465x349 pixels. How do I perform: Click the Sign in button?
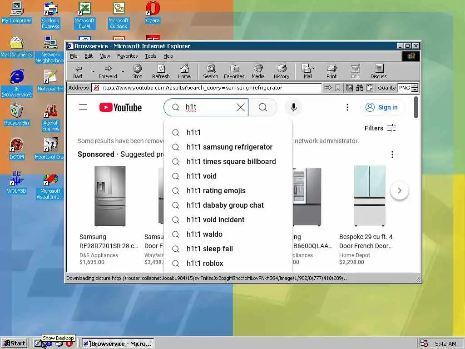point(382,107)
